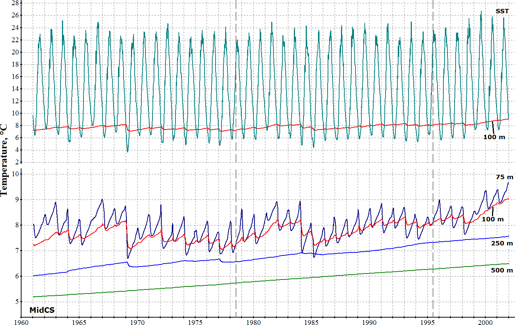Click the 1995 x-axis tick label
This screenshot has width=515, height=325.
click(x=428, y=322)
